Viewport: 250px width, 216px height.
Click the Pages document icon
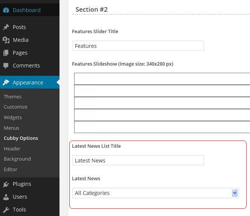6,53
